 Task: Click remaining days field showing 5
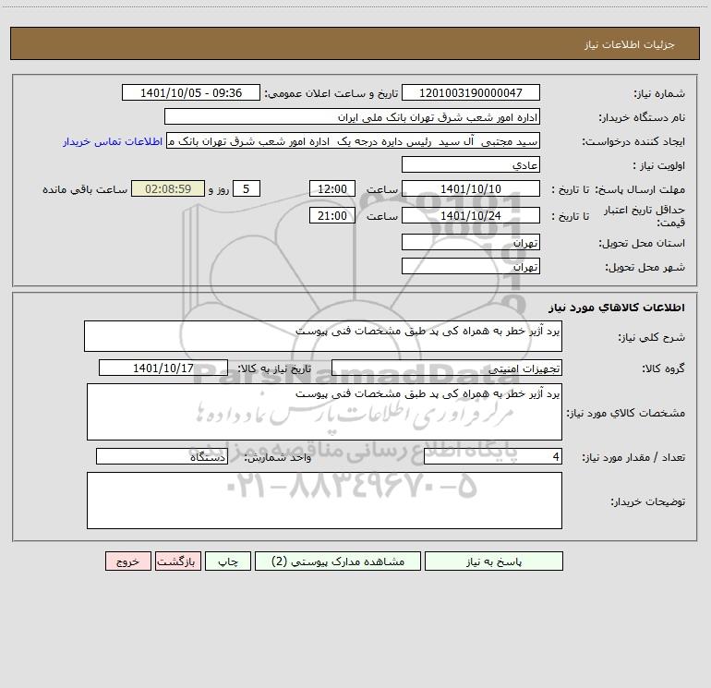[247, 188]
